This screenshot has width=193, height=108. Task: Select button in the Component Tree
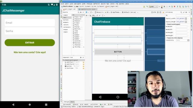pos(74,66)
